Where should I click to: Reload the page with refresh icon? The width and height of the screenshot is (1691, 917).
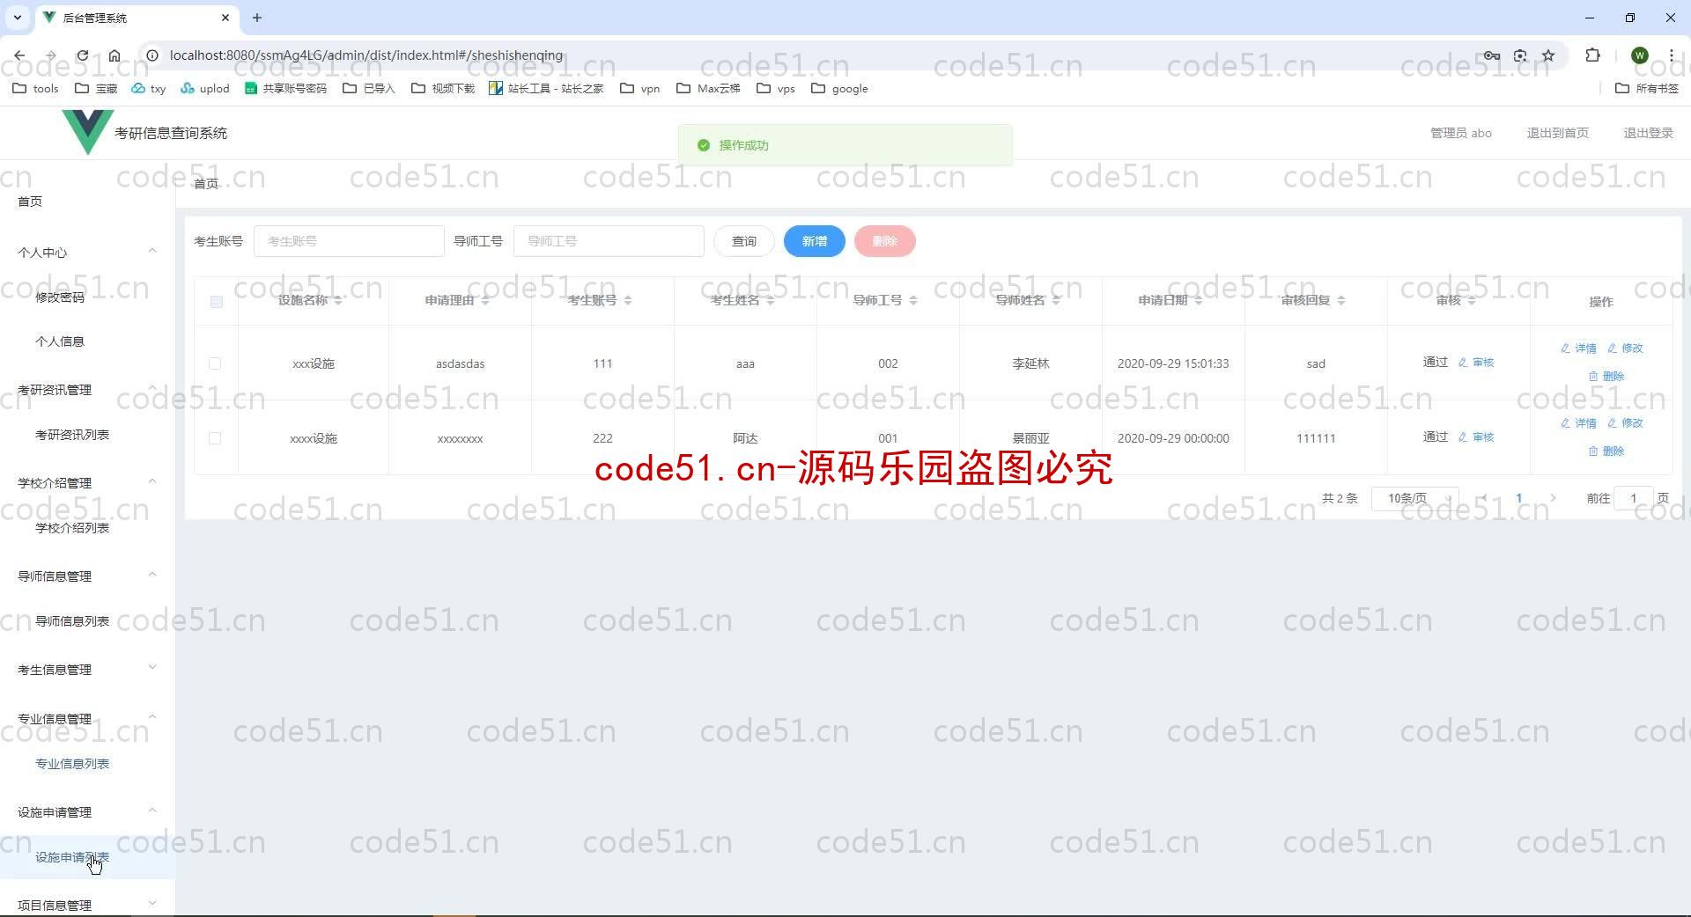(82, 55)
